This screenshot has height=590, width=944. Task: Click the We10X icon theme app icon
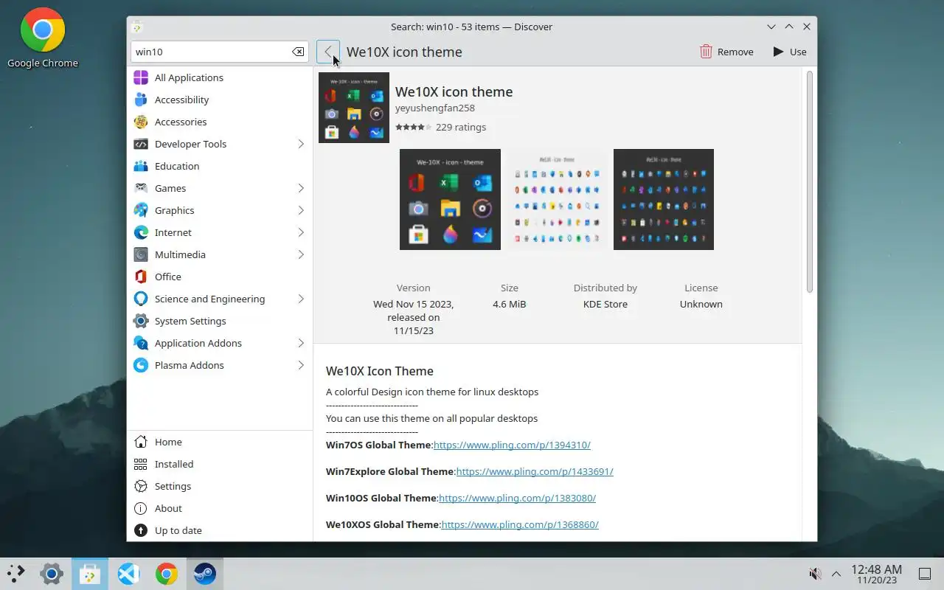point(354,108)
